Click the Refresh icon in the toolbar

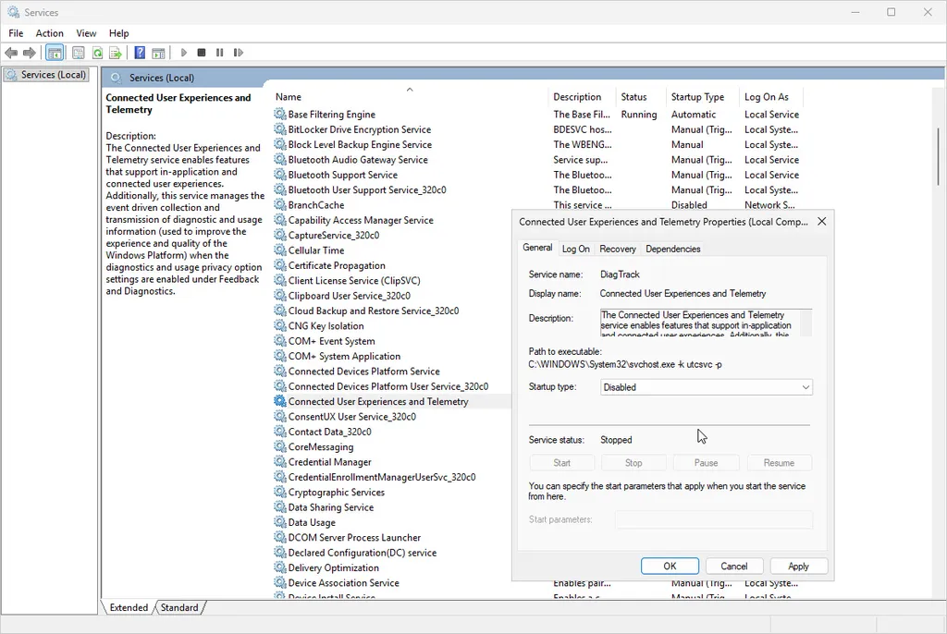[98, 53]
